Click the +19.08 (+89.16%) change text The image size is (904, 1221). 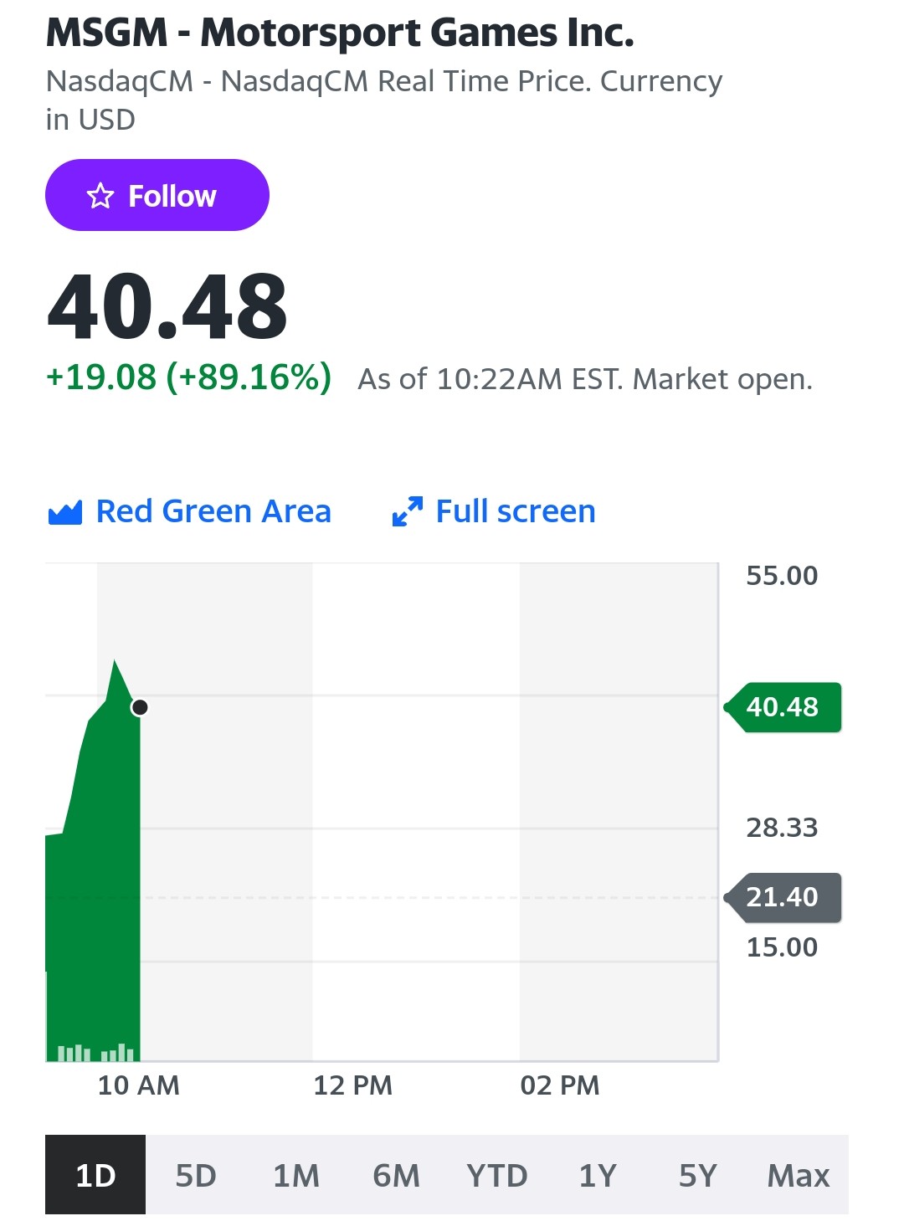click(189, 377)
